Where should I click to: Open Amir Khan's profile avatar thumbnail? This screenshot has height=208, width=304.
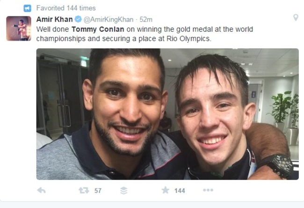point(19,29)
